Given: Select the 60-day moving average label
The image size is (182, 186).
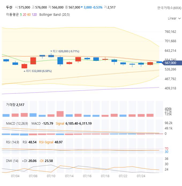Looking at the screenshot, I should pos(29,15).
